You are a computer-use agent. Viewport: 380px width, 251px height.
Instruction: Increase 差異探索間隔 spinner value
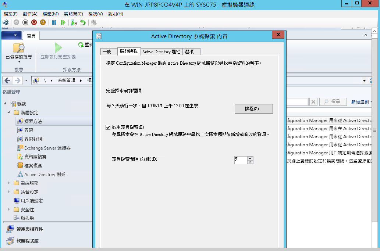coord(250,158)
